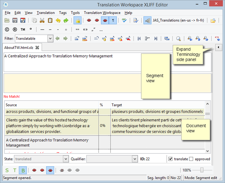Open the Qualifier dropdown
The image size is (225, 183).
[112, 159]
